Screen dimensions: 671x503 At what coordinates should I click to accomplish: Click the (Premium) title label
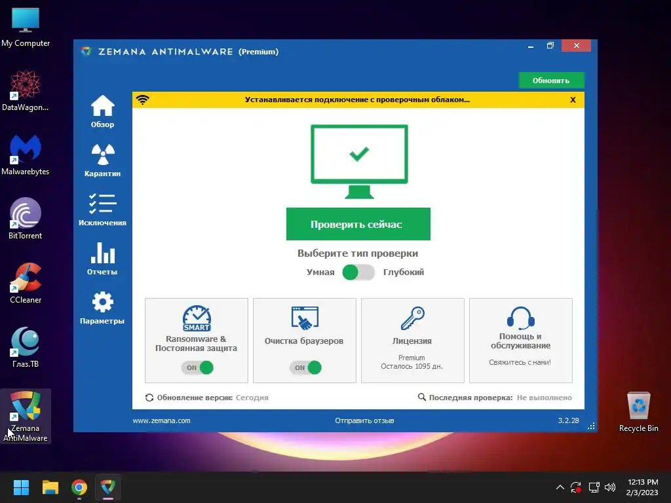point(258,52)
